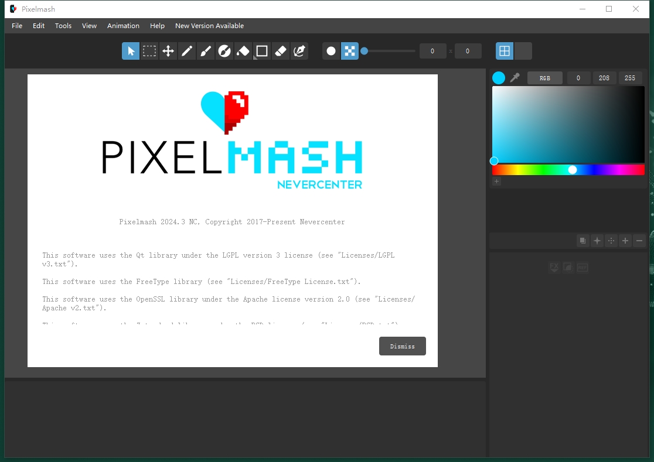Click inside the saturation-brightness color field
654x462 pixels.
coord(568,124)
